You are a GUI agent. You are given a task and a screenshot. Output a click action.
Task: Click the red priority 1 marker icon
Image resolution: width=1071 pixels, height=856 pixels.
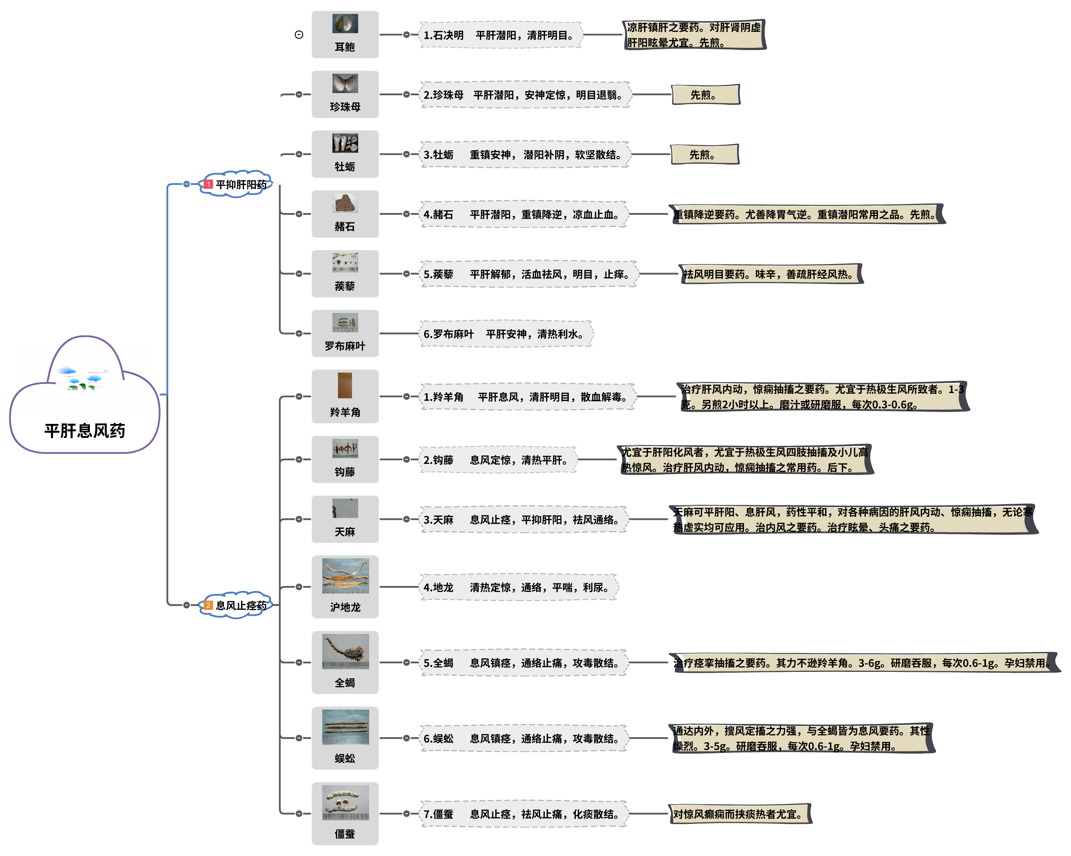[x=208, y=184]
